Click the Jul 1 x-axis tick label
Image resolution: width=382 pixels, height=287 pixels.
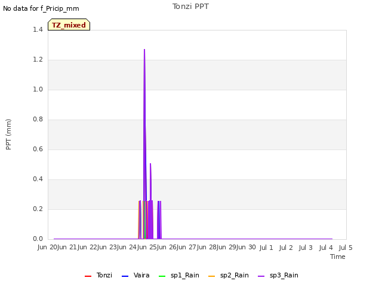coord(266,248)
